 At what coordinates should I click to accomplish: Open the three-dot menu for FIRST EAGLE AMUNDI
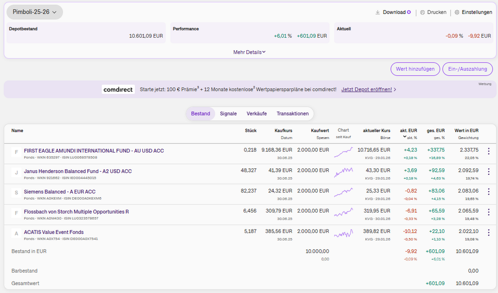(x=488, y=151)
